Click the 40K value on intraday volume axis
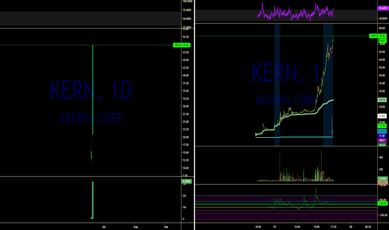This screenshot has width=389, height=230. tap(381, 158)
